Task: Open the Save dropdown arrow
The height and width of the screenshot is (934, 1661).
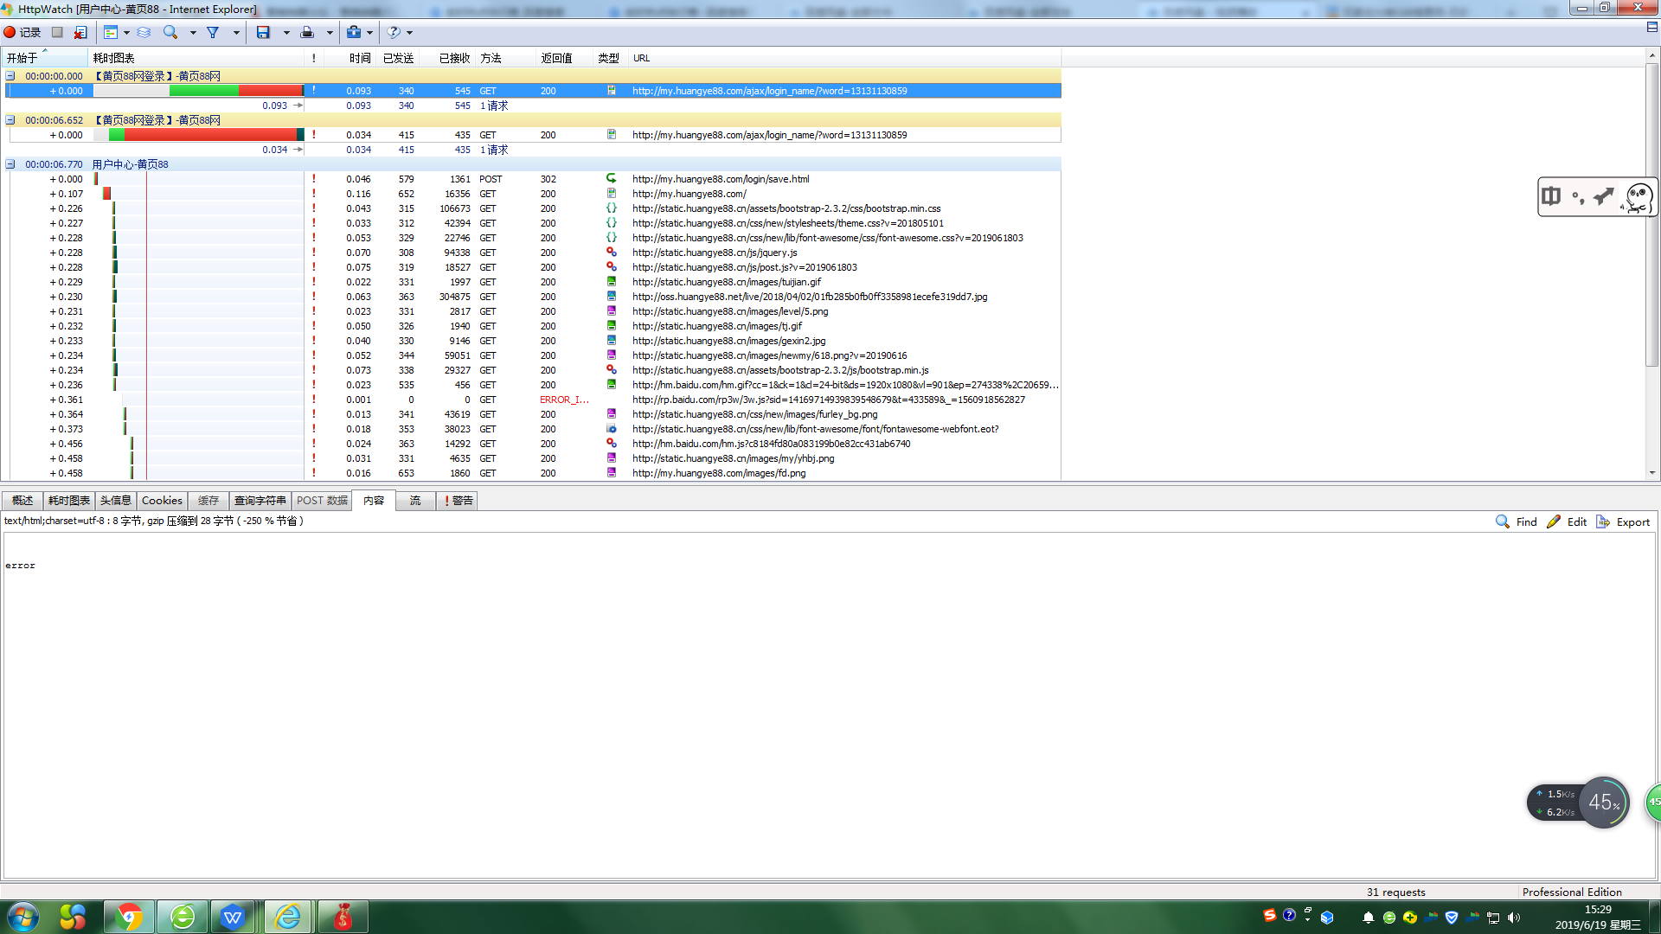Action: pyautogui.click(x=286, y=33)
